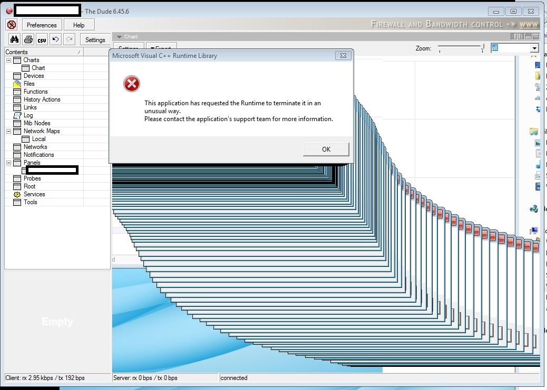Open the Chart pane title dropdown triangle

119,37
